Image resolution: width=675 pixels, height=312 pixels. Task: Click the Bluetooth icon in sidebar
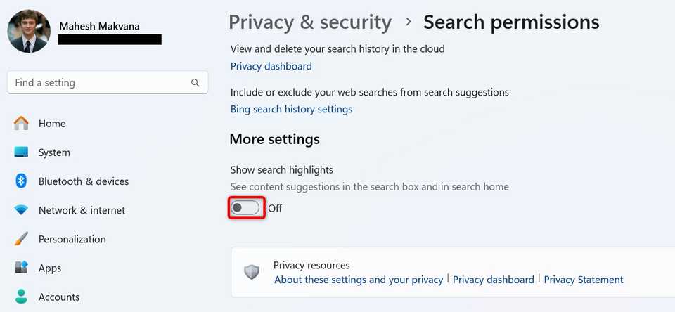[22, 181]
